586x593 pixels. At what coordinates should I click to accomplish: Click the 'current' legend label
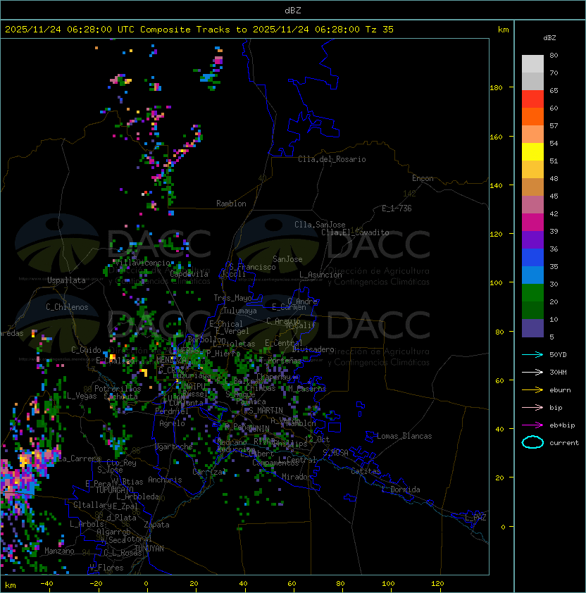(x=564, y=443)
